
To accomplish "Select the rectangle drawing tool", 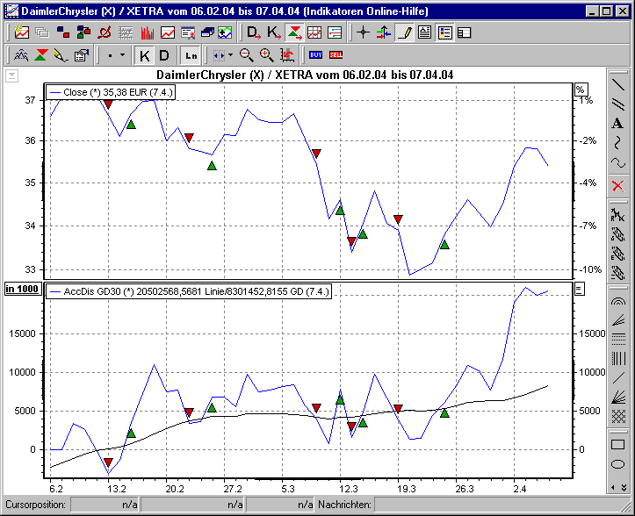I will point(617,445).
